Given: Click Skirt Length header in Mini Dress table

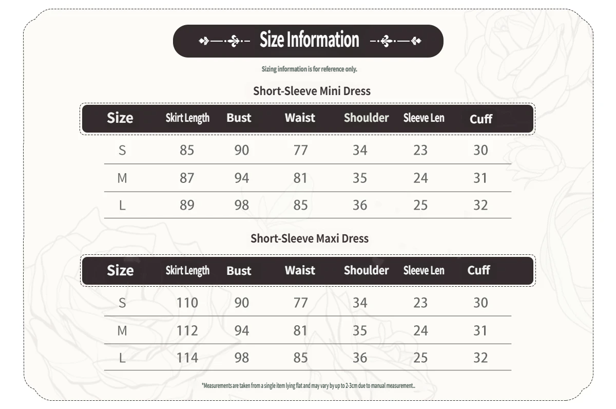Looking at the screenshot, I should tap(187, 118).
